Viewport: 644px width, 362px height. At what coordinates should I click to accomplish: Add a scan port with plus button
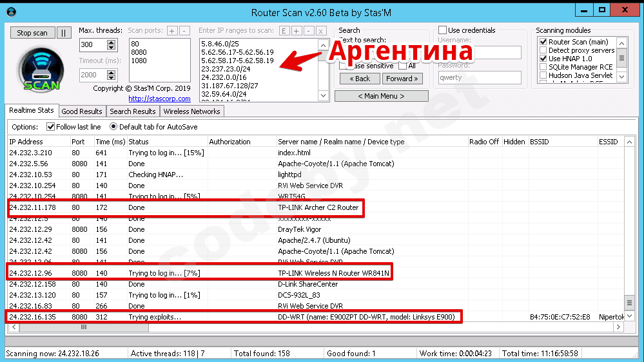point(173,31)
